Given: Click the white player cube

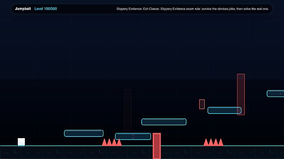Looking at the screenshot, I should (21, 142).
